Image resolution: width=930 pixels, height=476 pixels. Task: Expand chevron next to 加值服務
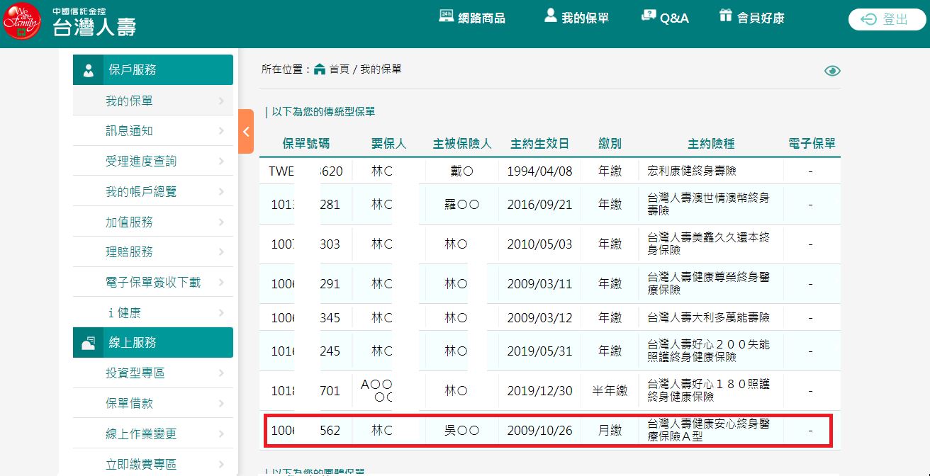[221, 222]
